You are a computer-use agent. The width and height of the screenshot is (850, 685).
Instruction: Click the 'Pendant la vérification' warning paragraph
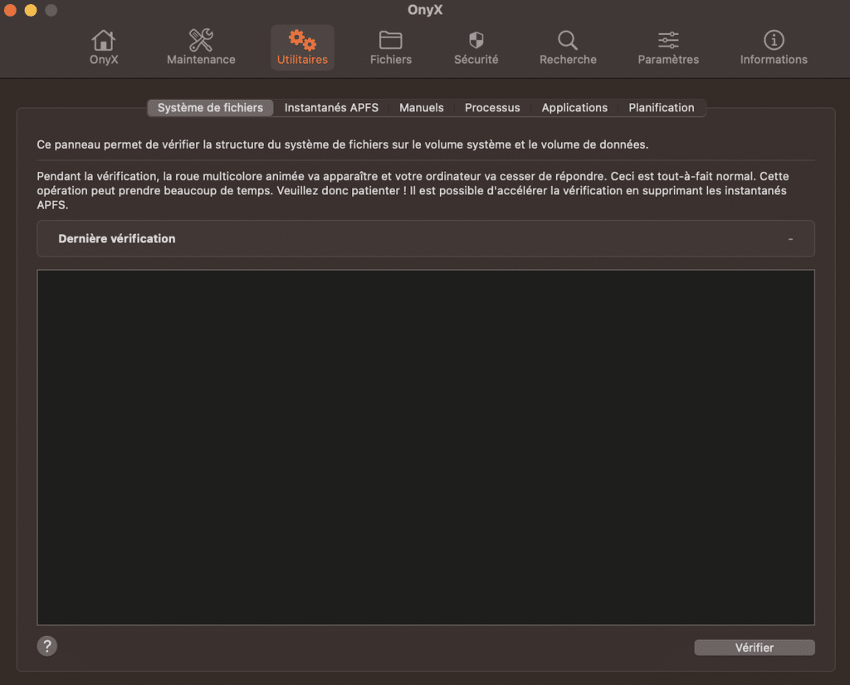click(x=413, y=190)
